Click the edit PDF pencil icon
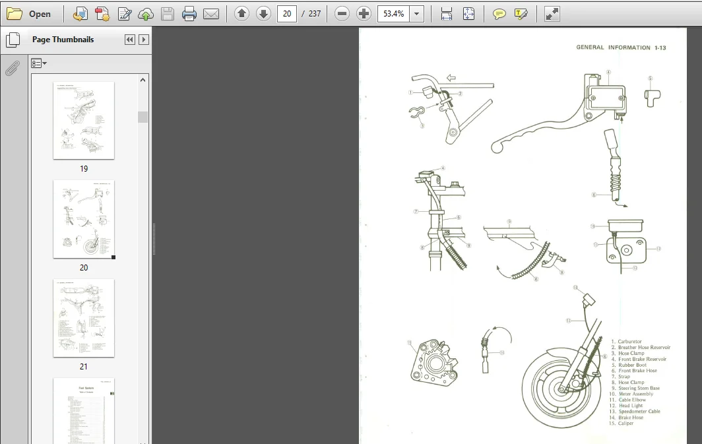 [x=124, y=14]
